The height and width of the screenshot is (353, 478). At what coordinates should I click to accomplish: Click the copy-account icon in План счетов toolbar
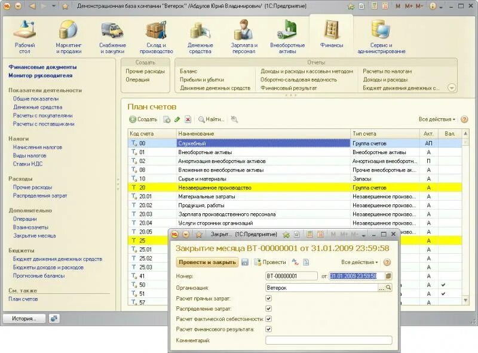tap(167, 119)
